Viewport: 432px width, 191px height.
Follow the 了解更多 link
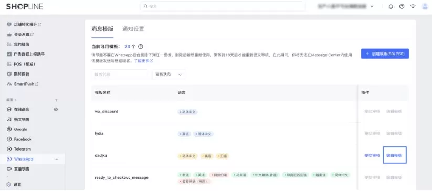(143, 60)
